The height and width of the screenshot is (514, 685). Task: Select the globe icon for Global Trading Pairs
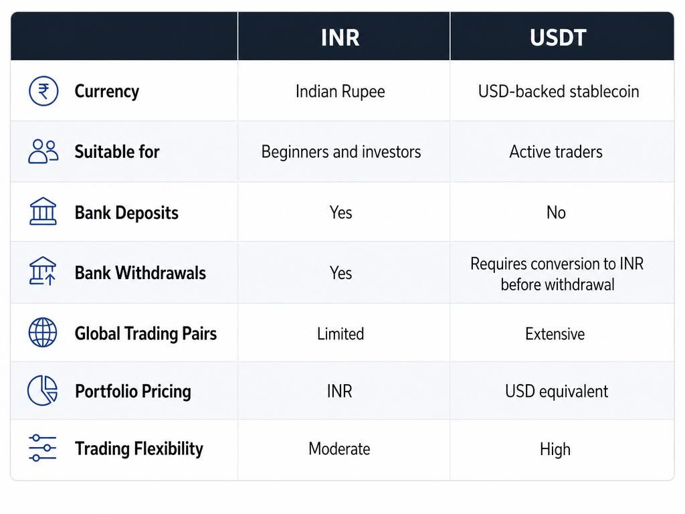43,333
